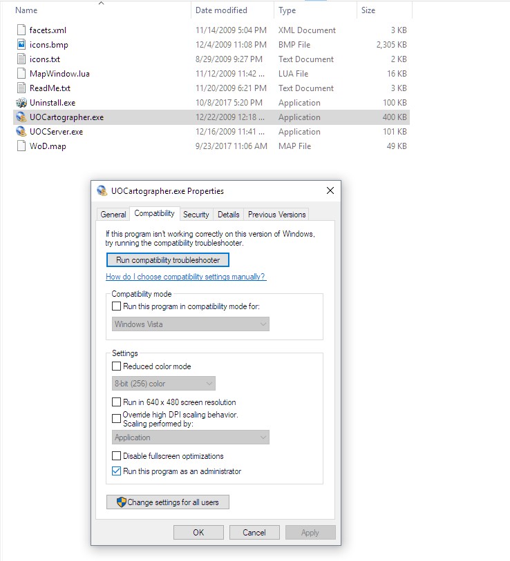510x561 pixels.
Task: Open the Previous Versions tab
Action: (276, 215)
